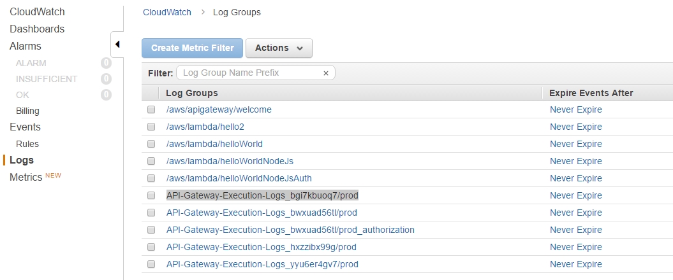The height and width of the screenshot is (280, 673).
Task: Edit Never Expire for prod_authorization
Action: point(575,230)
